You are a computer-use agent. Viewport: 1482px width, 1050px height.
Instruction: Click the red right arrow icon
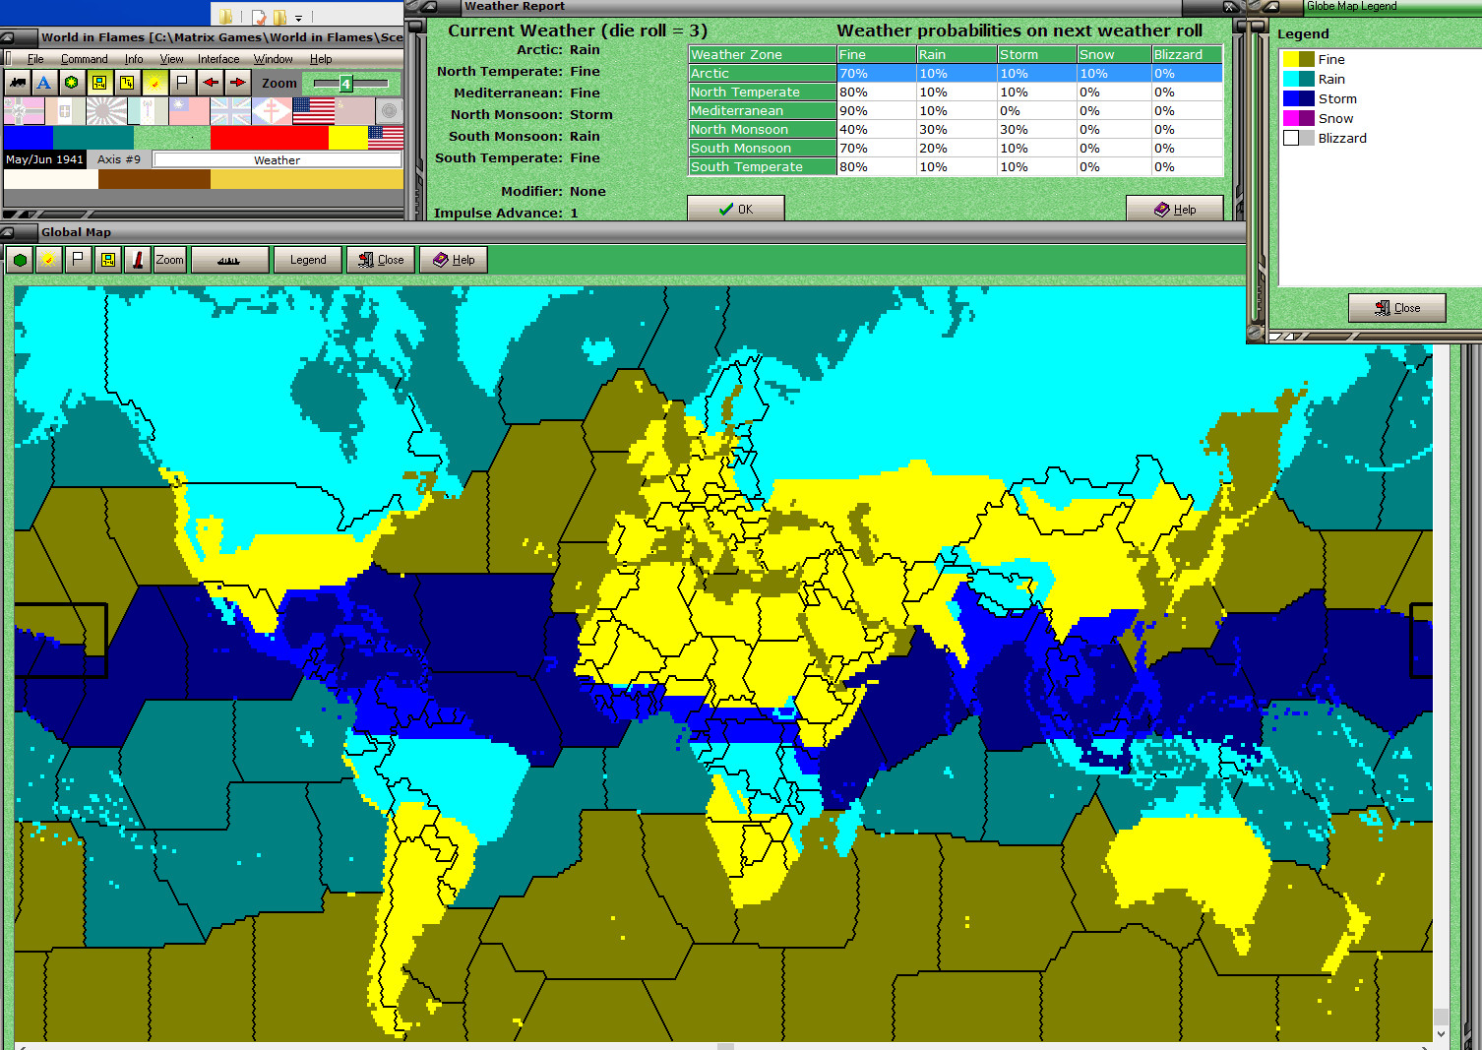236,82
